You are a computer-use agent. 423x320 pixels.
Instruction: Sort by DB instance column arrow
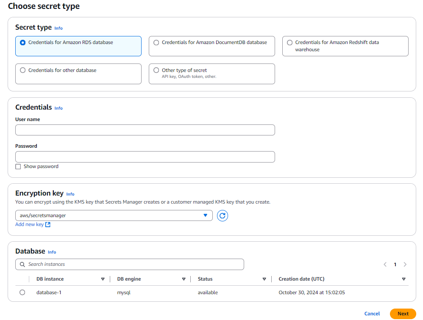(x=103, y=279)
